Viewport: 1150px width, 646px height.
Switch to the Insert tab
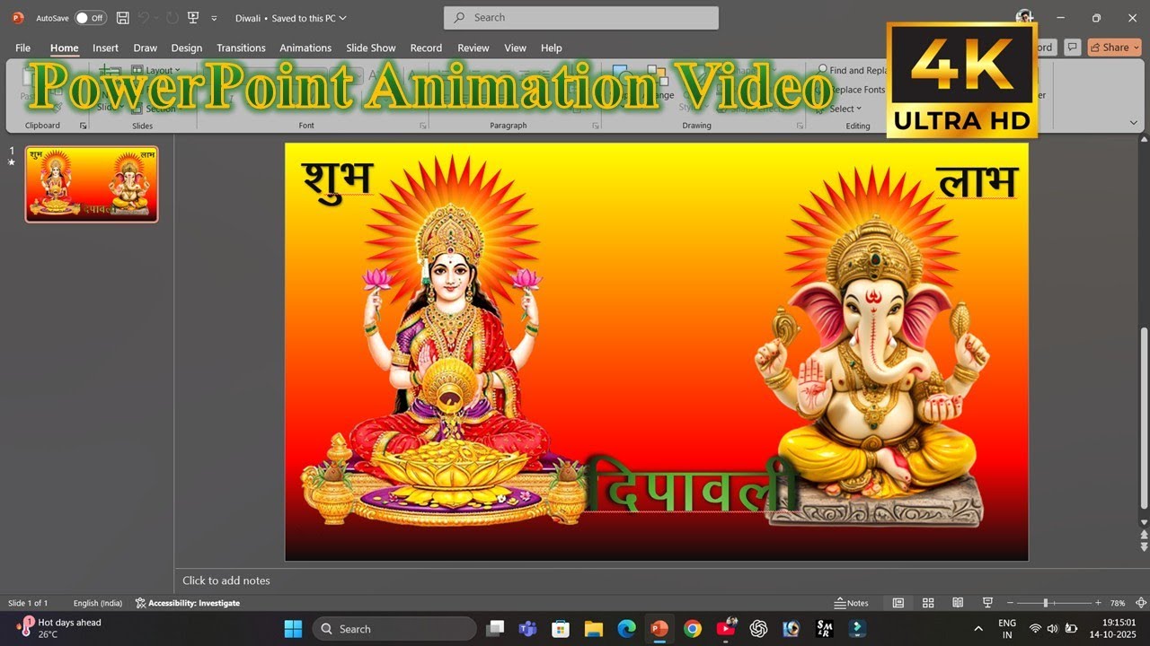coord(105,48)
